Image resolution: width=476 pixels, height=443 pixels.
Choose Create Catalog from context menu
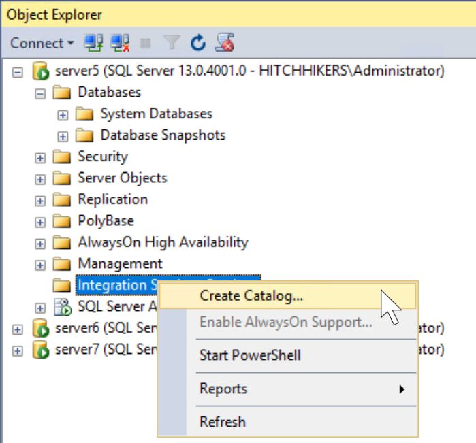tap(287, 296)
